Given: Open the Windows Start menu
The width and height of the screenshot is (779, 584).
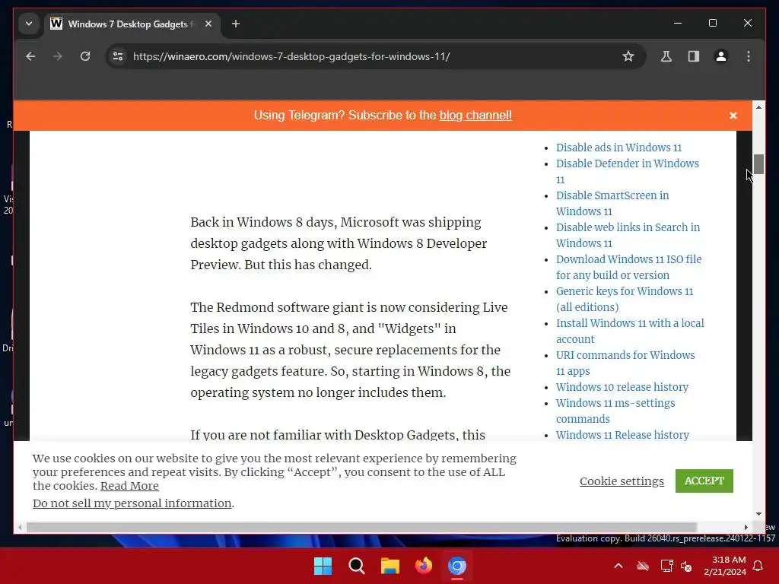Looking at the screenshot, I should [x=323, y=566].
